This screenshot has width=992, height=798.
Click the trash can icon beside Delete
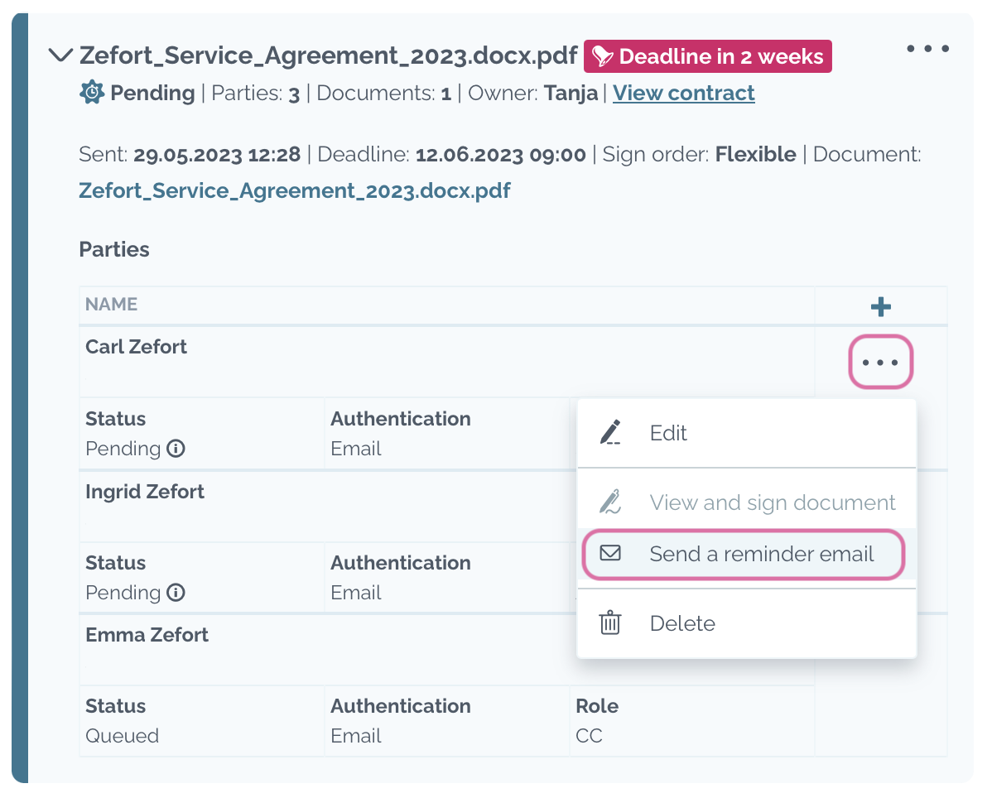(610, 623)
